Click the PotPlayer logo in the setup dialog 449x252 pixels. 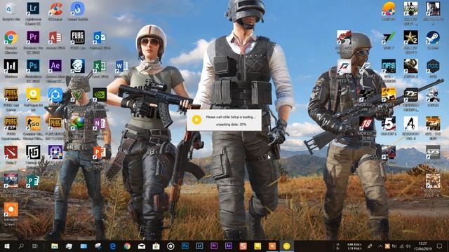pyautogui.click(x=196, y=120)
